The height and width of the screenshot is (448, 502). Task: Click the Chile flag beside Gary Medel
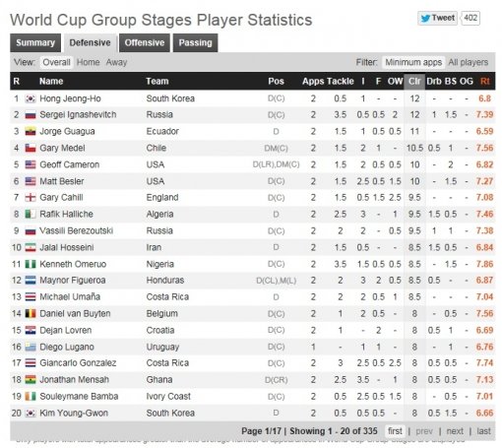point(31,148)
